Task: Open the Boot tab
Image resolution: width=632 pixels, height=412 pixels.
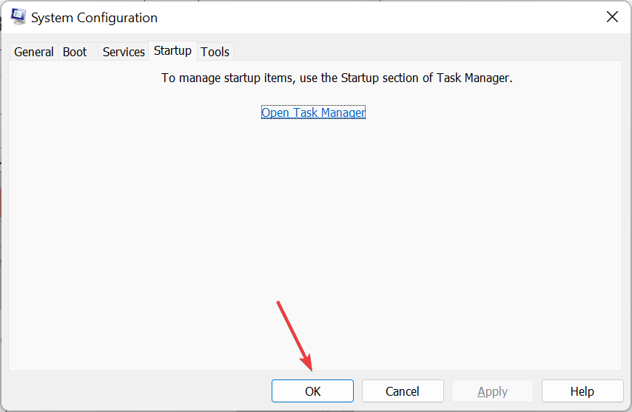Action: tap(75, 52)
